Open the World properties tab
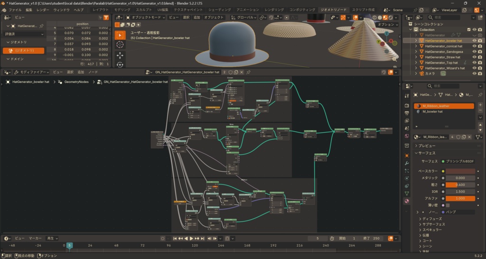Viewport: 486px width, 259px height. (x=407, y=136)
